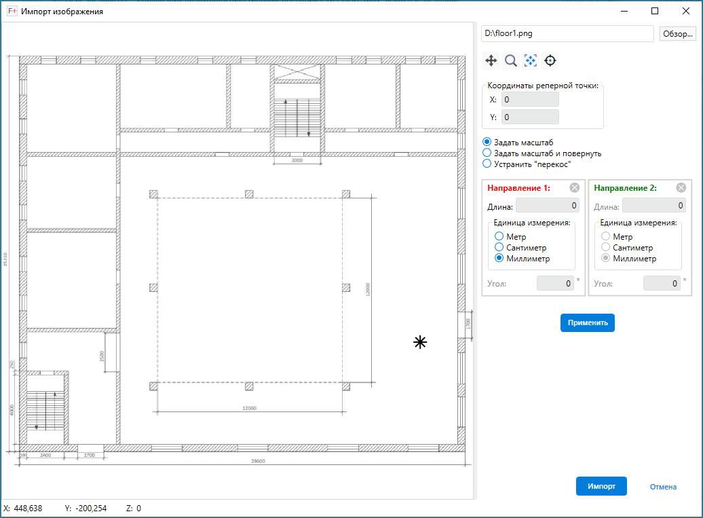This screenshot has width=703, height=518.
Task: Select "Задать масштаб и повернуть" option
Action: [x=542, y=153]
